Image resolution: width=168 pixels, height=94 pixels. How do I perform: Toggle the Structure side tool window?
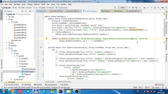pyautogui.click(x=1, y=77)
